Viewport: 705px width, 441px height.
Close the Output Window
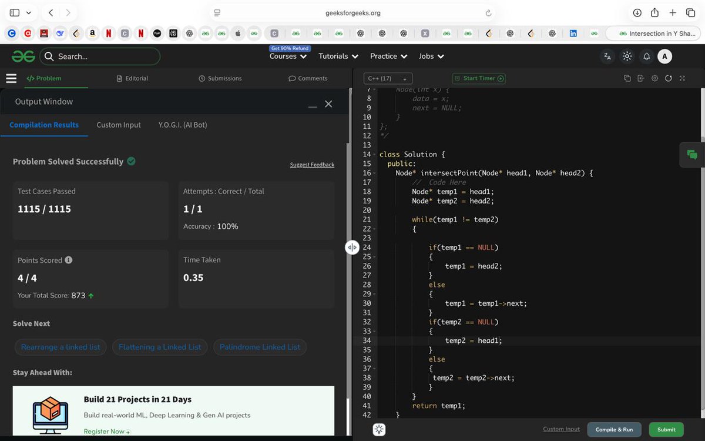coord(328,104)
